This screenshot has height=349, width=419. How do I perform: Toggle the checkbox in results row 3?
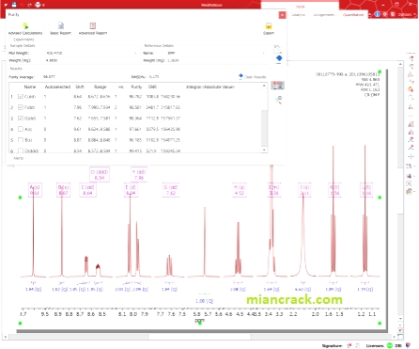pos(21,119)
